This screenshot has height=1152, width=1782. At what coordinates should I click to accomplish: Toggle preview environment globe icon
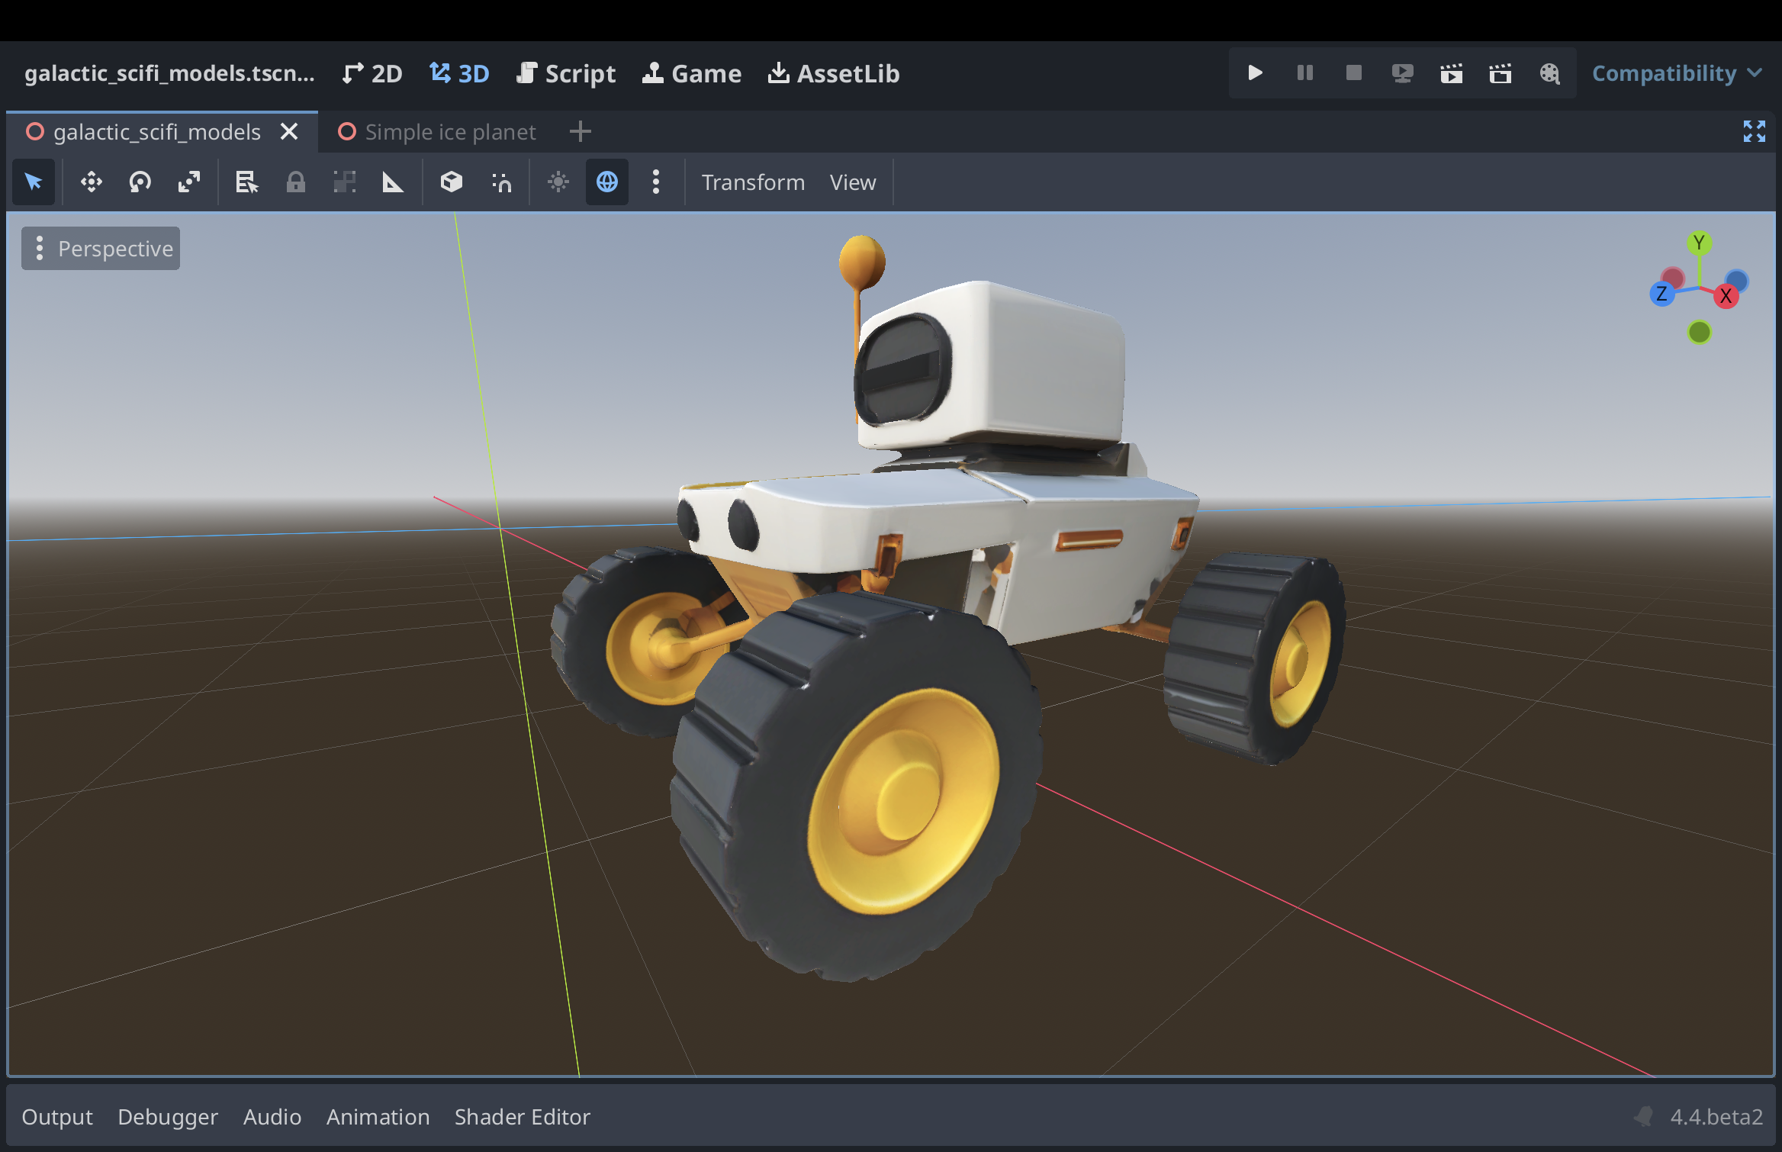click(x=607, y=182)
